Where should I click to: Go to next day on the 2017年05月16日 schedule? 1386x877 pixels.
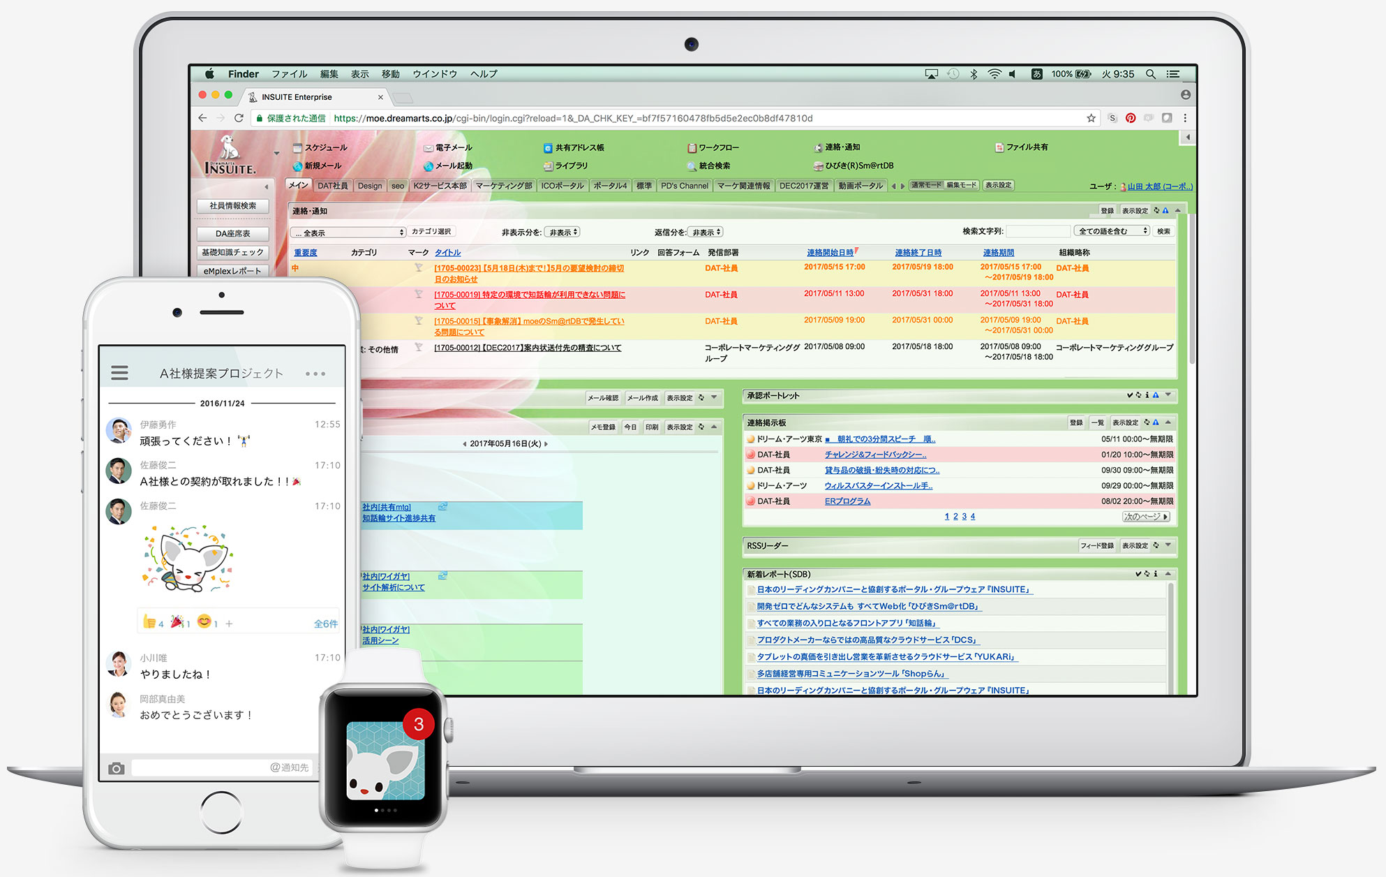pyautogui.click(x=546, y=444)
